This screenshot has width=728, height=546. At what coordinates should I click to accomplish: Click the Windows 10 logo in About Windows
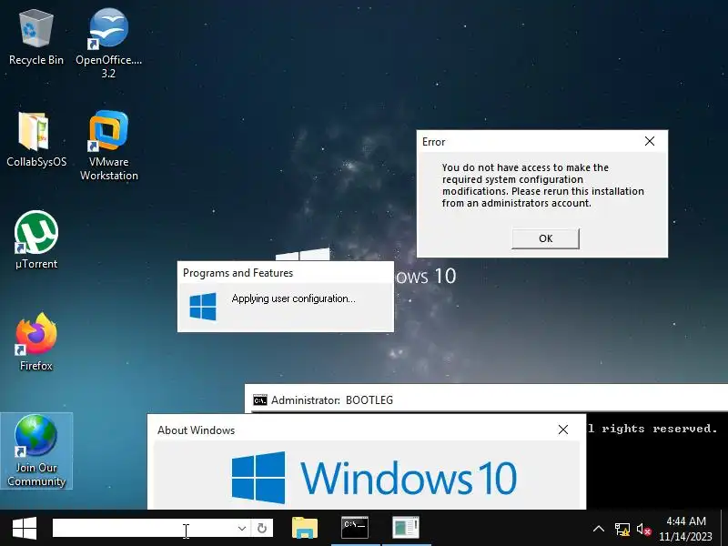point(374,477)
